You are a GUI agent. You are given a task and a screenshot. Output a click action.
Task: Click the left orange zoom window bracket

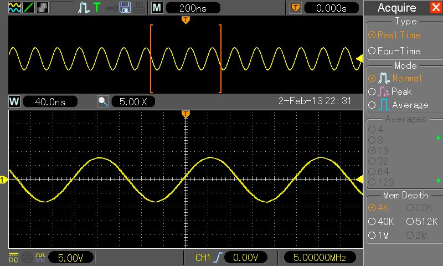[151, 59]
